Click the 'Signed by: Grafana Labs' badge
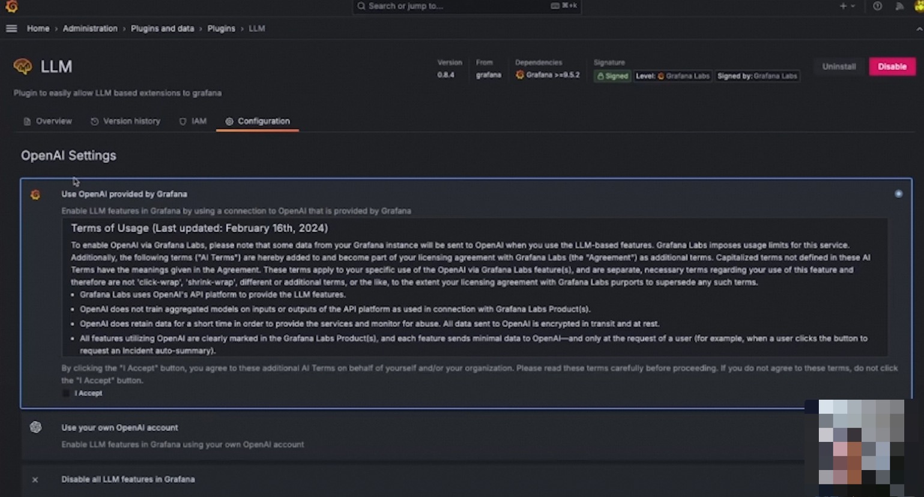 coord(757,76)
